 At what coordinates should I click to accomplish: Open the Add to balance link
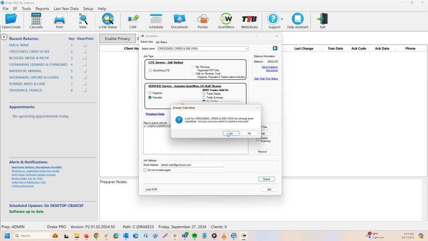[x=270, y=67]
